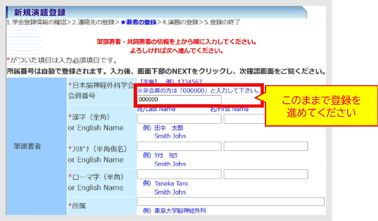Click the 所属 affiliation input field
Screen dimensions: 378x221
click(231, 202)
